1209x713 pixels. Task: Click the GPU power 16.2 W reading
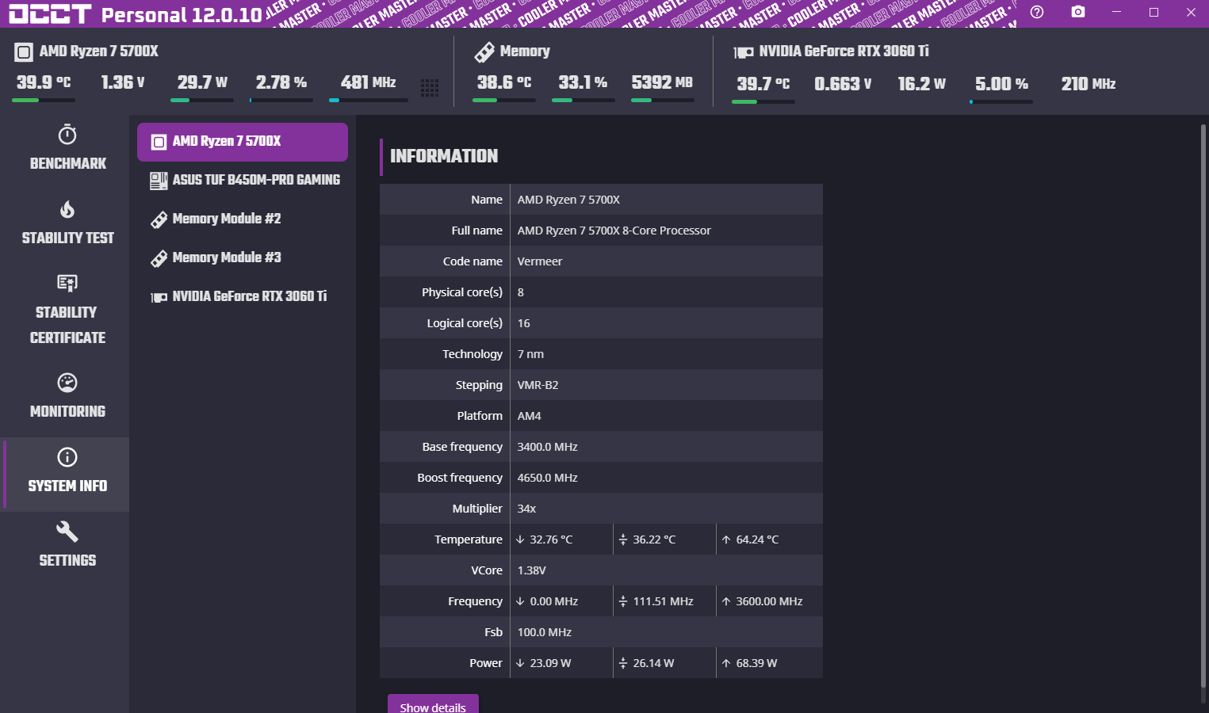(921, 84)
